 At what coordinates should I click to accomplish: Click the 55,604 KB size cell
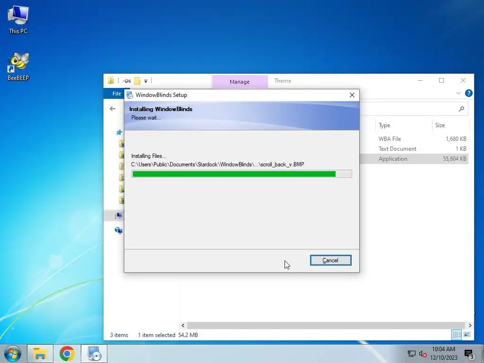tap(454, 159)
